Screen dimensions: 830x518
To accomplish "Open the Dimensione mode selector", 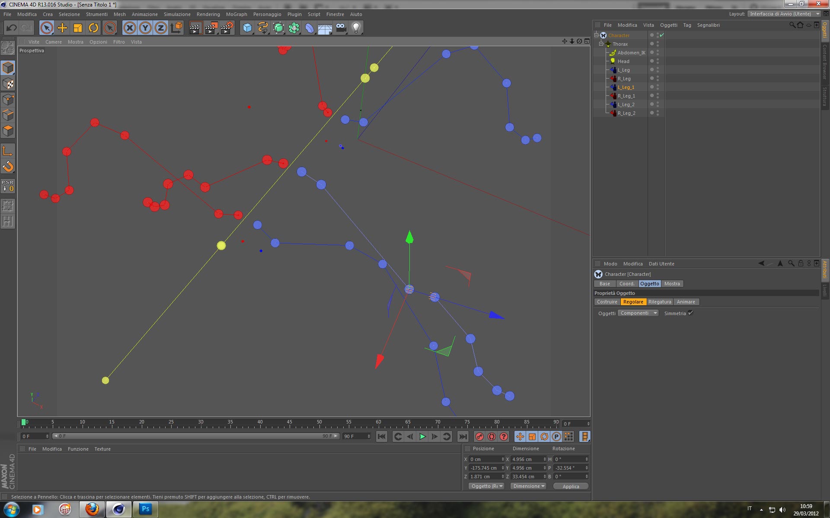I will 528,486.
